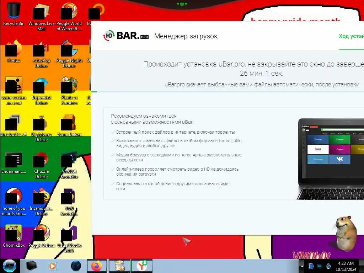Select the VM0b0t KevinSite desktop icon

(x=69, y=165)
